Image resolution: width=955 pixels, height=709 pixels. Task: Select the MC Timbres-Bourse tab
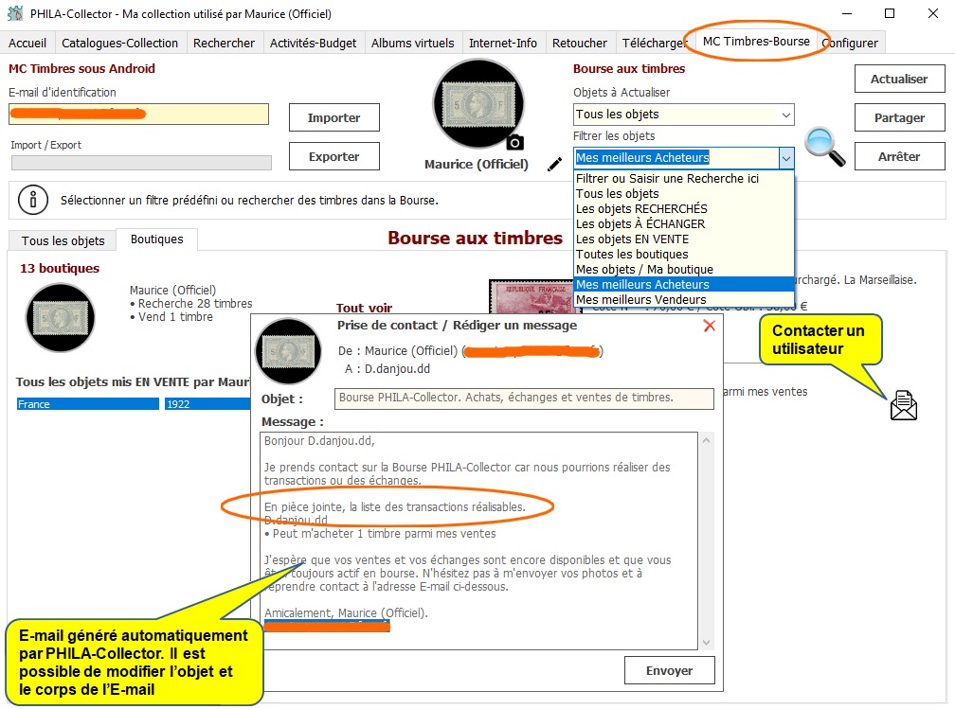click(756, 42)
